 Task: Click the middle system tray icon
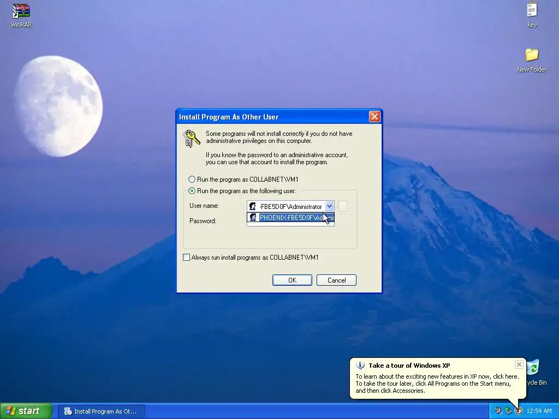[508, 411]
